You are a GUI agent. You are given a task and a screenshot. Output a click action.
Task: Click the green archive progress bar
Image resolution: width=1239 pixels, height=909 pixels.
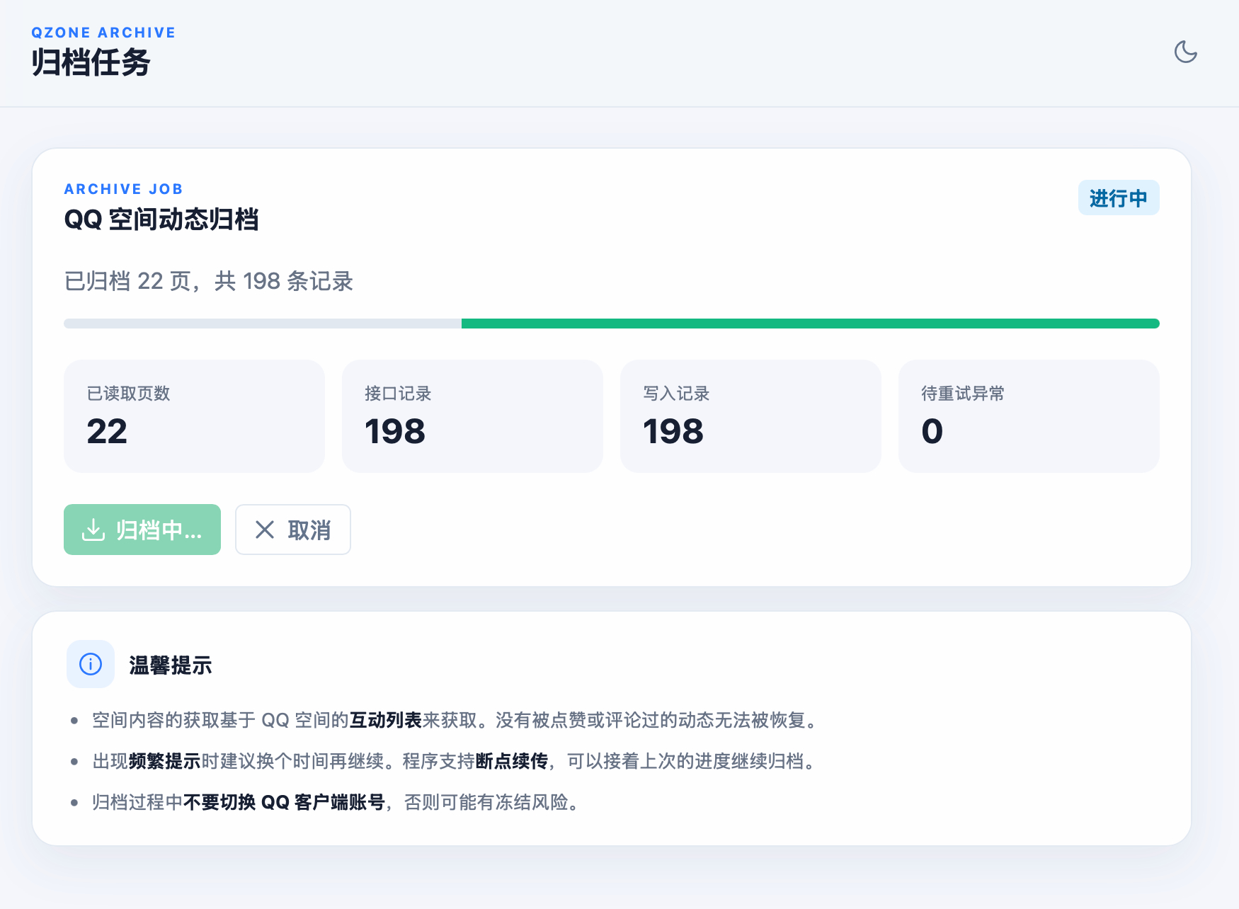612,324
